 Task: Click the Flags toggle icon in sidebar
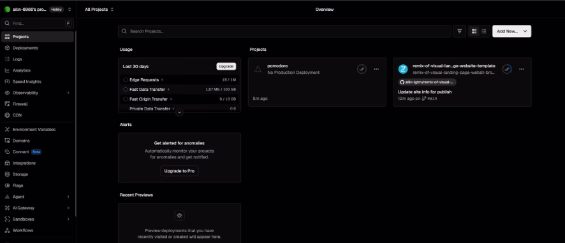(7, 186)
